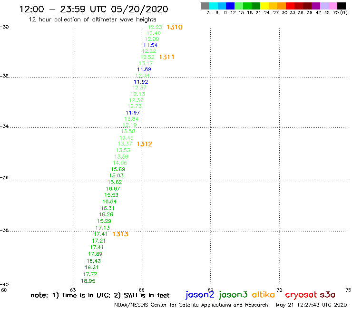Select the highest wave height 19.21

(x=92, y=267)
